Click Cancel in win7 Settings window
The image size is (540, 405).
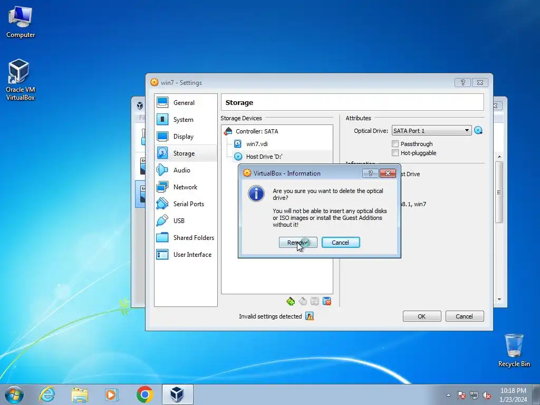[465, 316]
